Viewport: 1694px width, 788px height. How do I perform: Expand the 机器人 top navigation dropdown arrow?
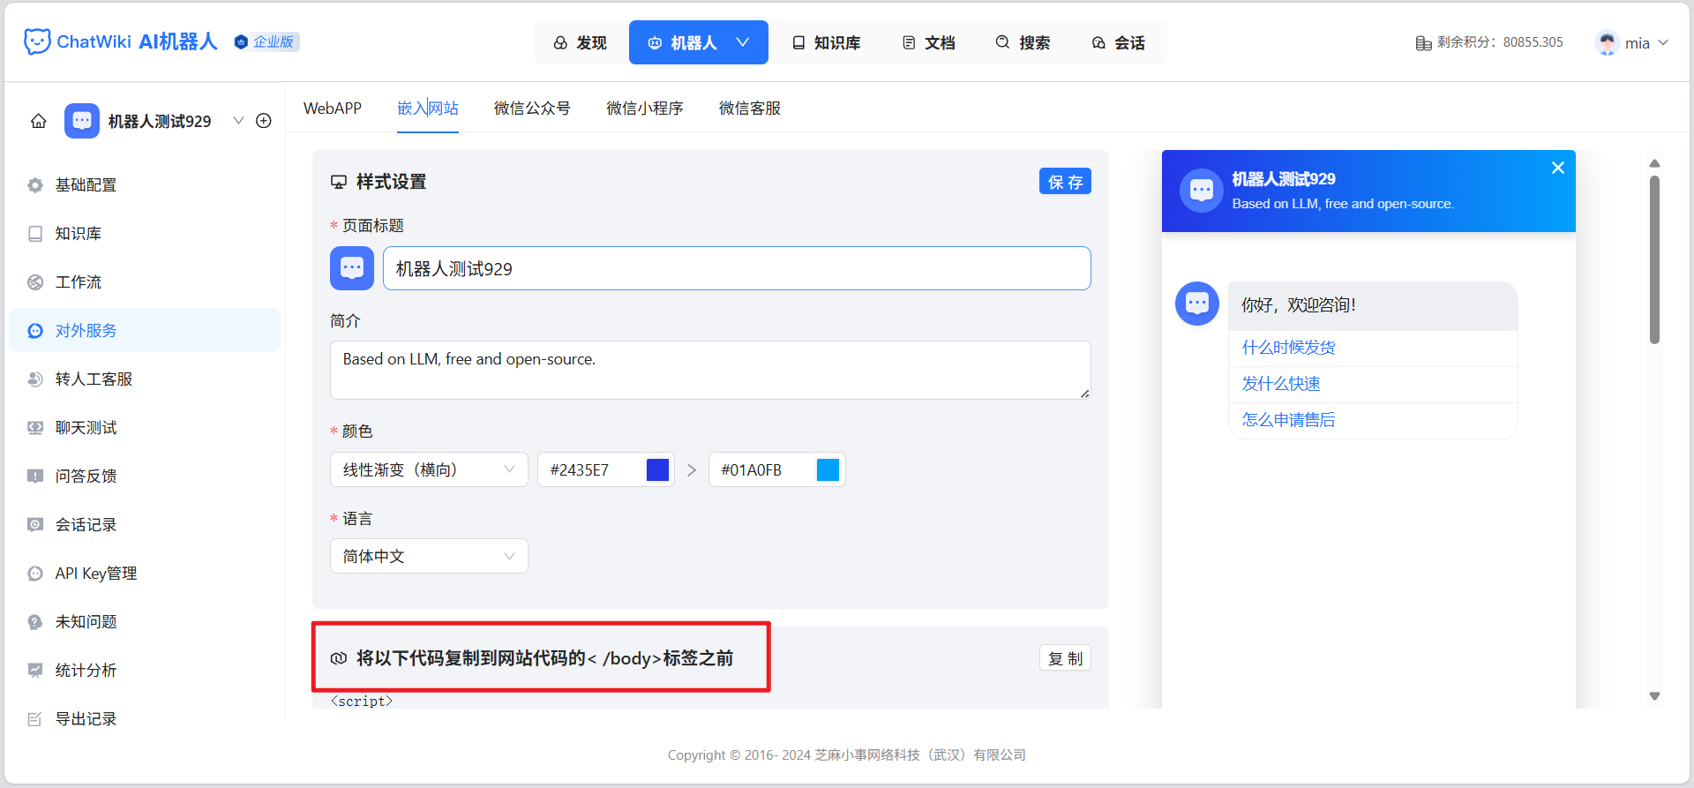(743, 42)
